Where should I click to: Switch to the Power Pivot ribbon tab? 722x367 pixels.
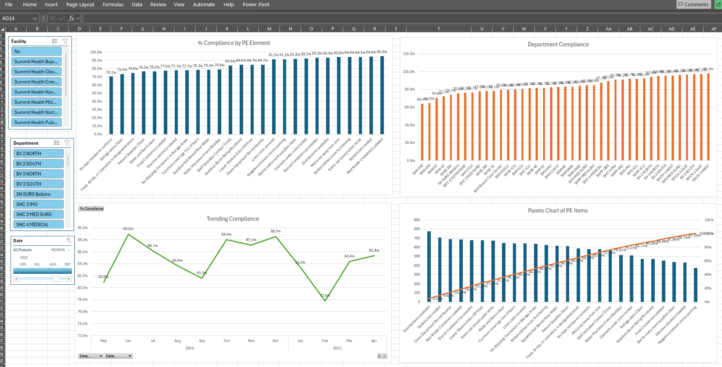click(256, 4)
